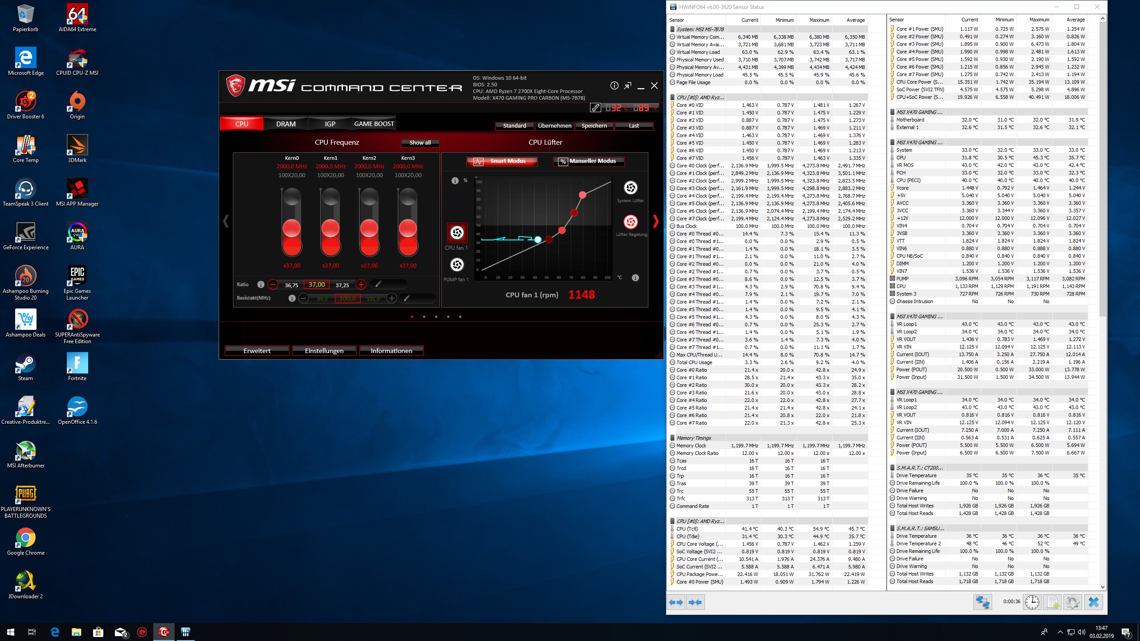The width and height of the screenshot is (1140, 641).
Task: Open the GAME BOOST tab
Action: [x=374, y=124]
